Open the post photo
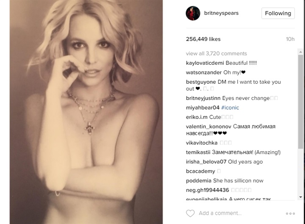Viewport: 305px width, 224px height. click(x=86, y=112)
